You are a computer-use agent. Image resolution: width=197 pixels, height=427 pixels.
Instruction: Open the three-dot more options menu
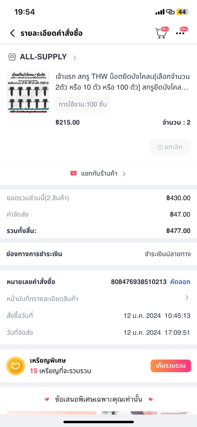click(x=180, y=33)
